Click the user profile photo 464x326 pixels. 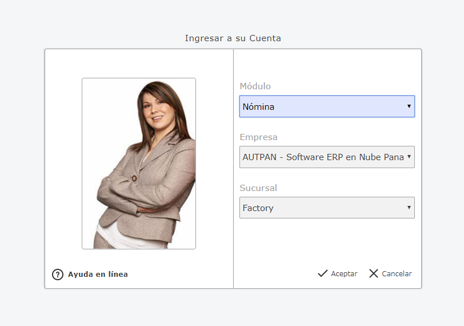point(139,164)
